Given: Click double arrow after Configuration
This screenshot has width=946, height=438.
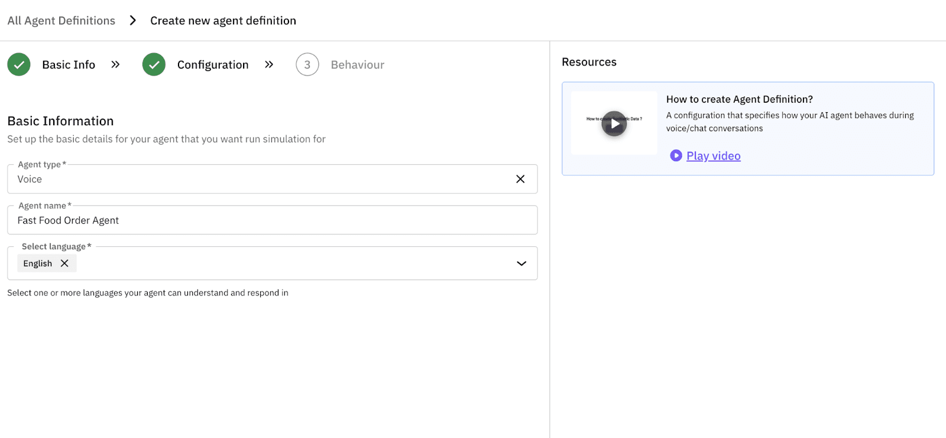Looking at the screenshot, I should tap(269, 64).
